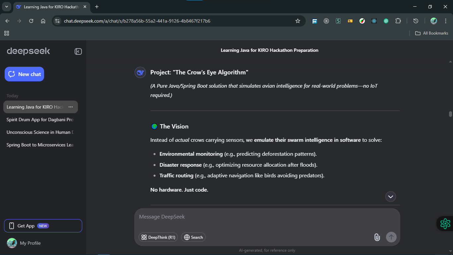Screen dimensions: 453x255
Task: Click the NEW badge on Get App
Action: 43,226
